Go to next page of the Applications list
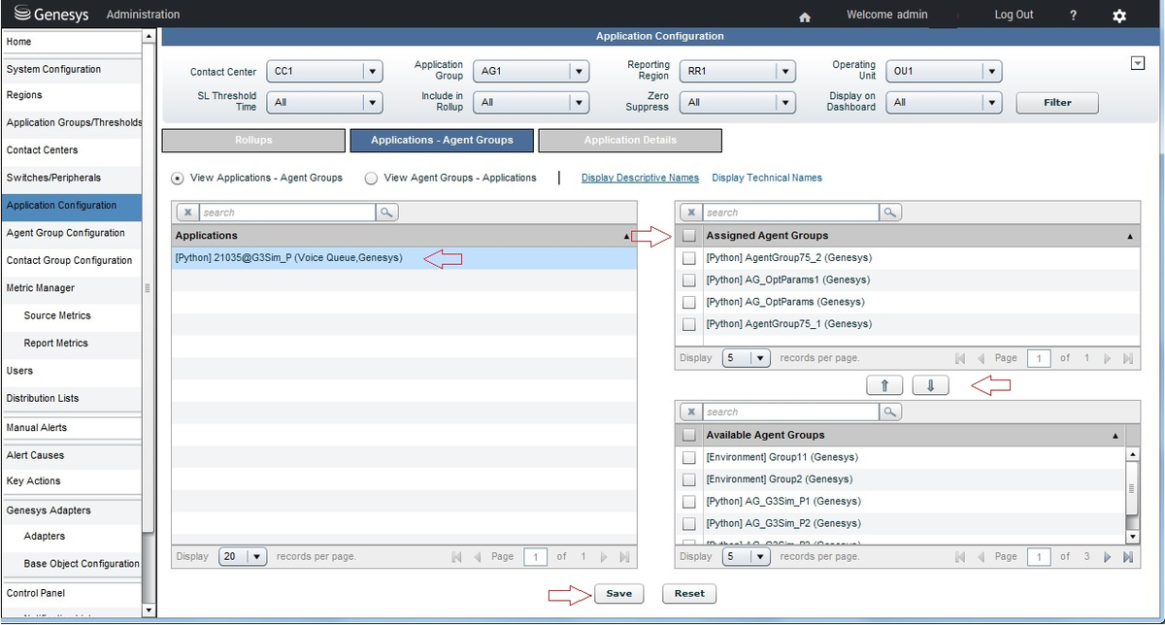Image resolution: width=1165 pixels, height=625 pixels. (605, 557)
